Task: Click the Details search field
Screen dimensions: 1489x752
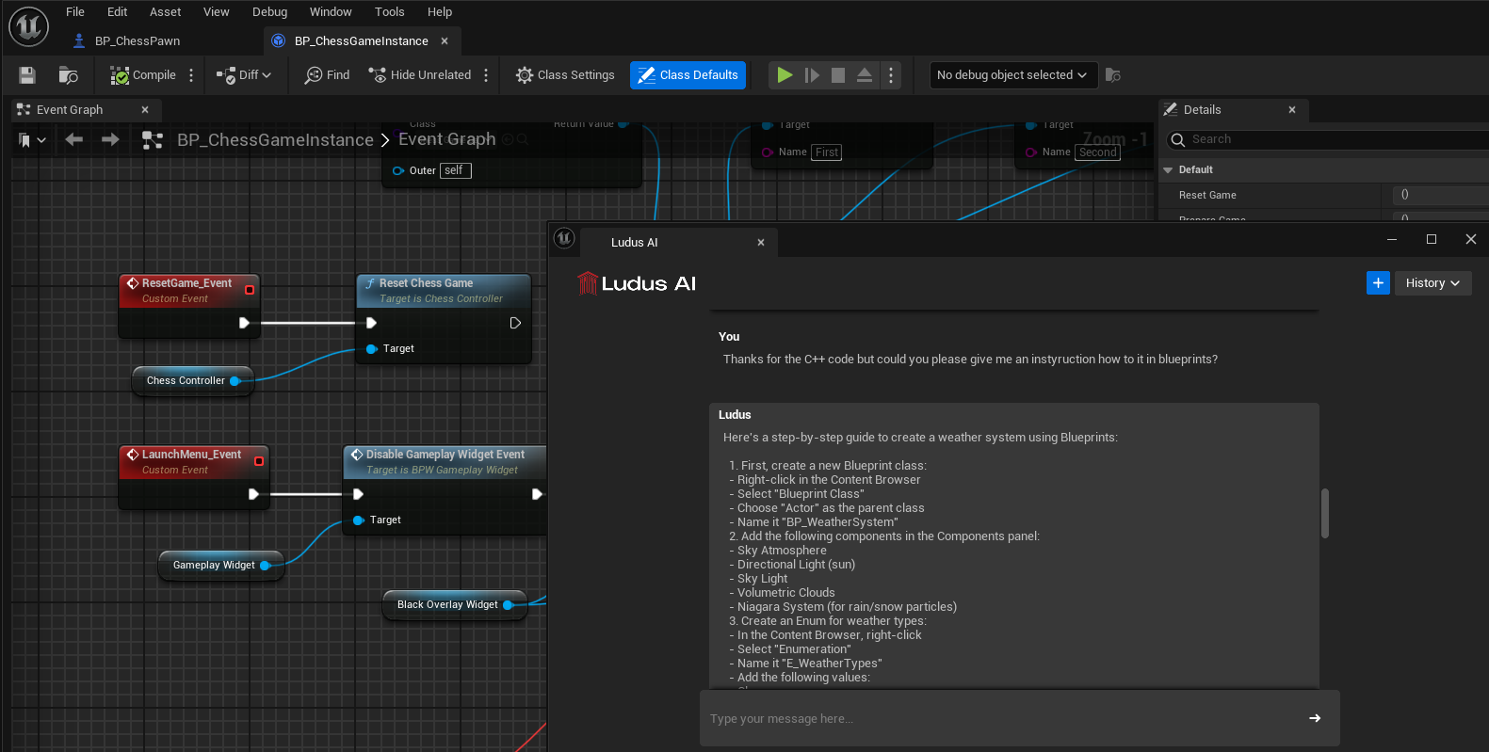Action: [1328, 139]
